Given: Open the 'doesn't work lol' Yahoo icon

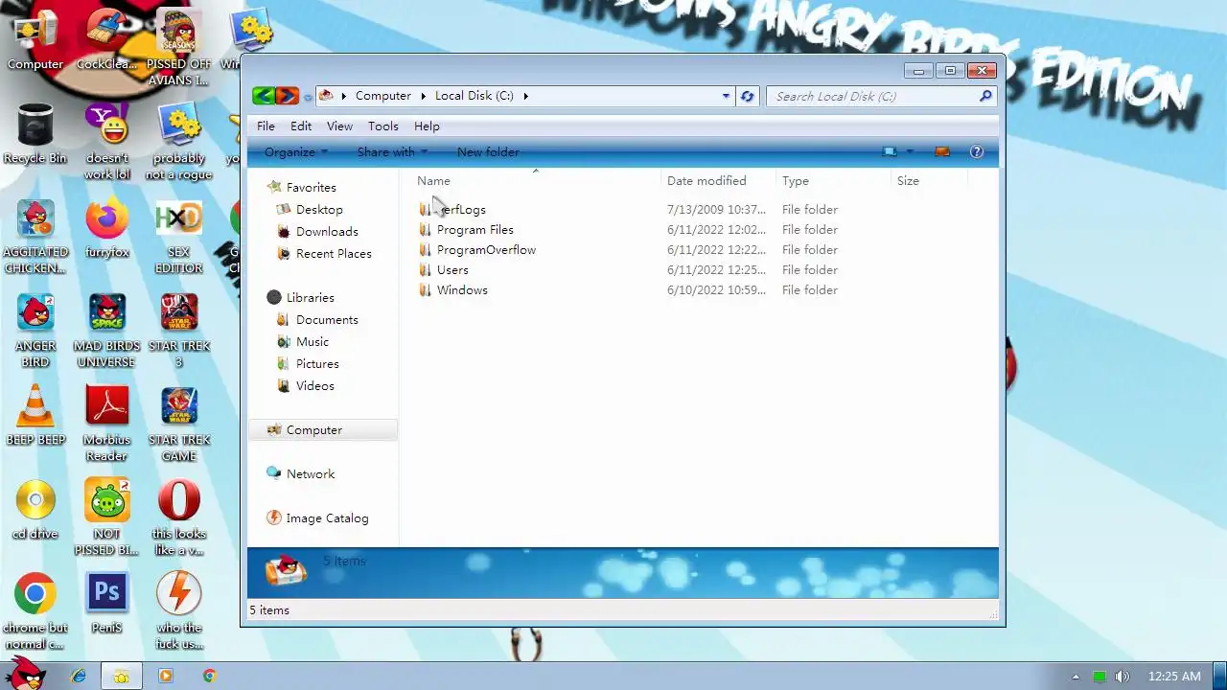Looking at the screenshot, I should pyautogui.click(x=106, y=141).
